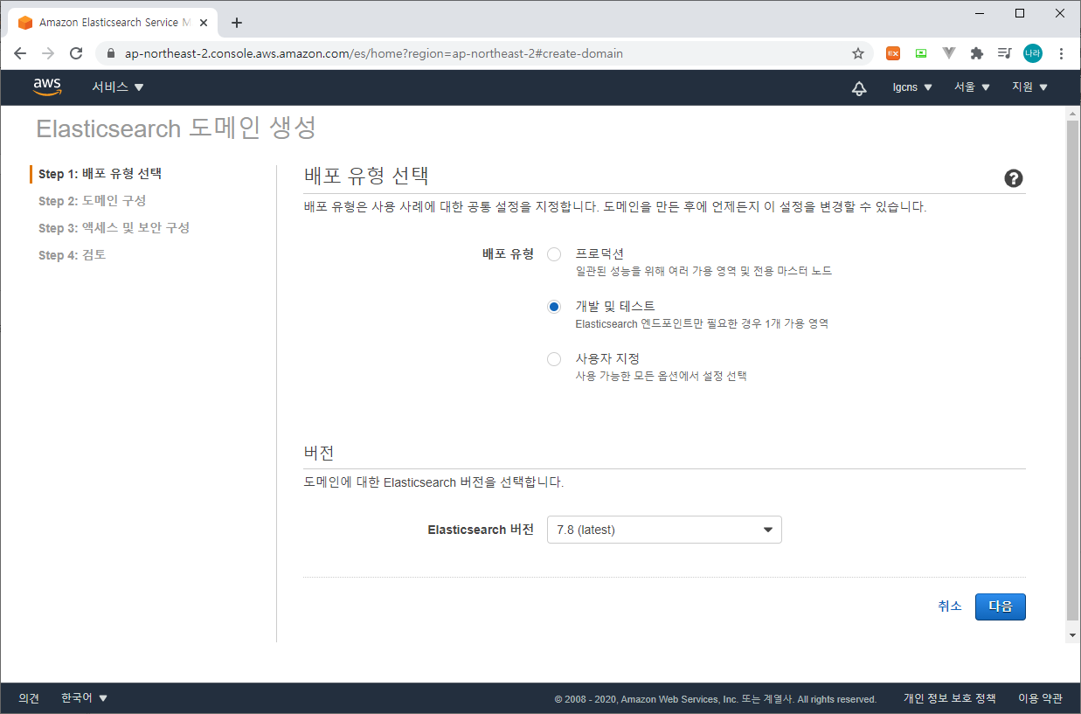The width and height of the screenshot is (1081, 714).
Task: Open the extensions puzzle piece menu
Action: coord(977,53)
